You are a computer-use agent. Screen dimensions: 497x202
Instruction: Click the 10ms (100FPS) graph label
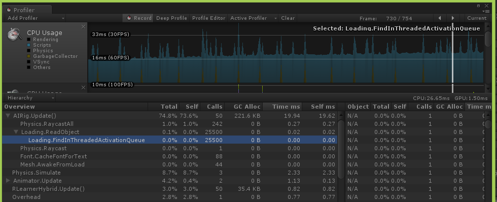tap(113, 85)
